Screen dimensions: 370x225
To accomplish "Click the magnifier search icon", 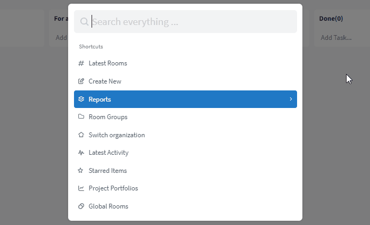I will tap(84, 22).
